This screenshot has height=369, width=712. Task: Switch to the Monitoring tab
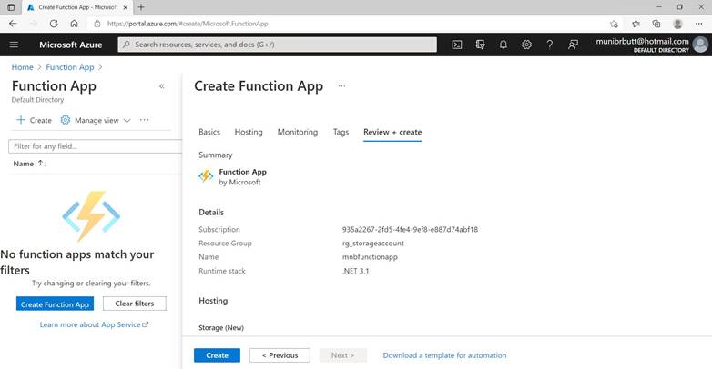298,132
